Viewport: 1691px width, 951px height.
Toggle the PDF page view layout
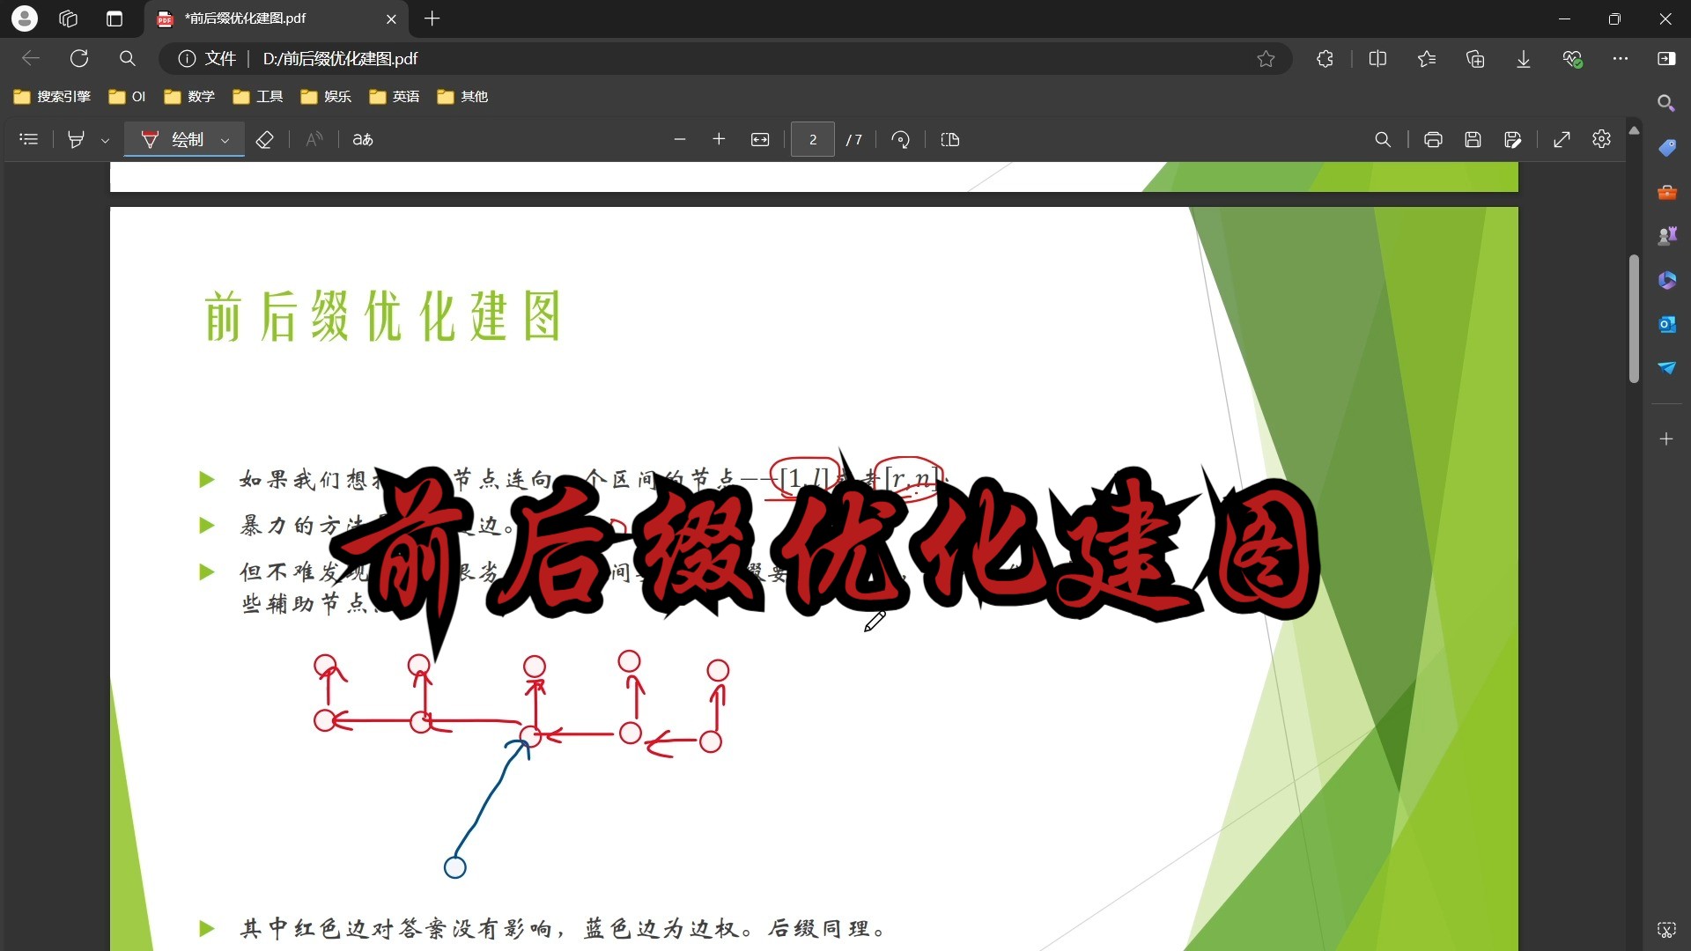pyautogui.click(x=950, y=139)
